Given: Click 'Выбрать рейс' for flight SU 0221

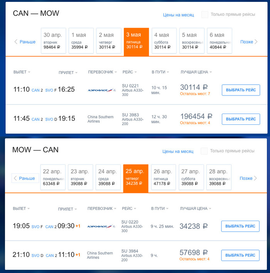Looking at the screenshot, I should 241,90.
